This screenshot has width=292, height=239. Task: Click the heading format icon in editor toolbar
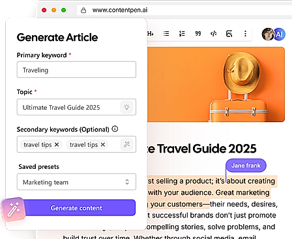point(151,34)
